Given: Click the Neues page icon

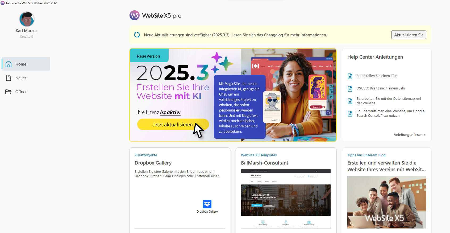Looking at the screenshot, I should [x=9, y=78].
